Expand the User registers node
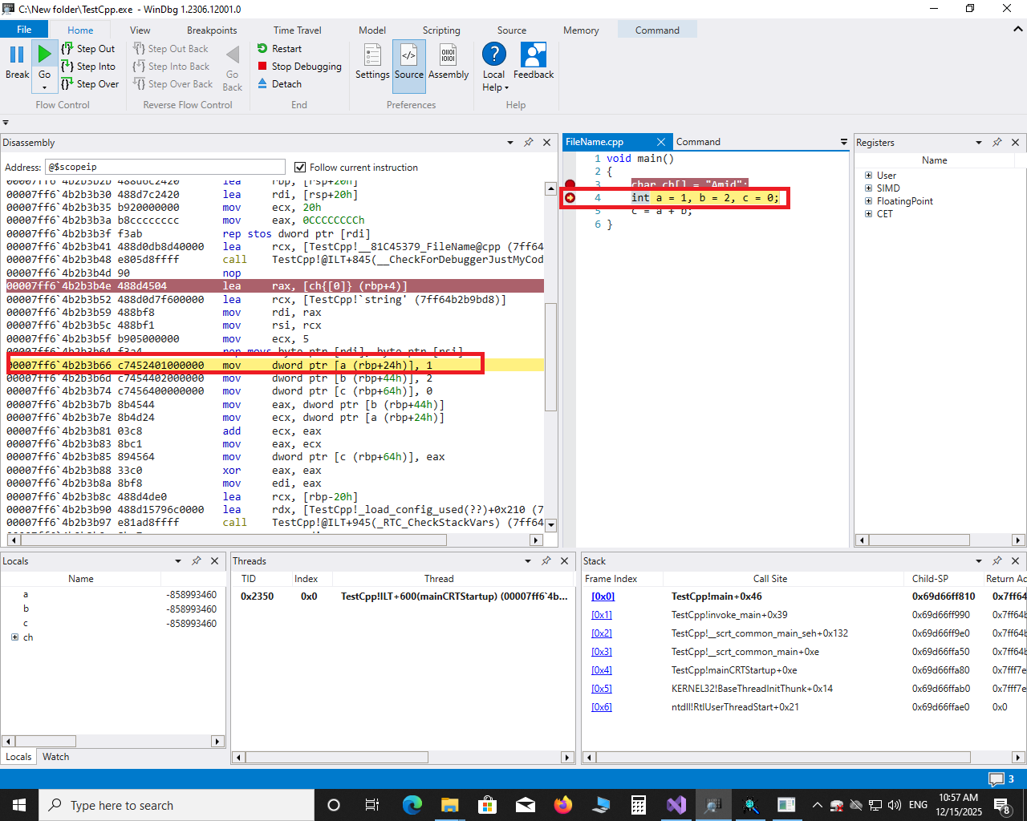 click(868, 176)
